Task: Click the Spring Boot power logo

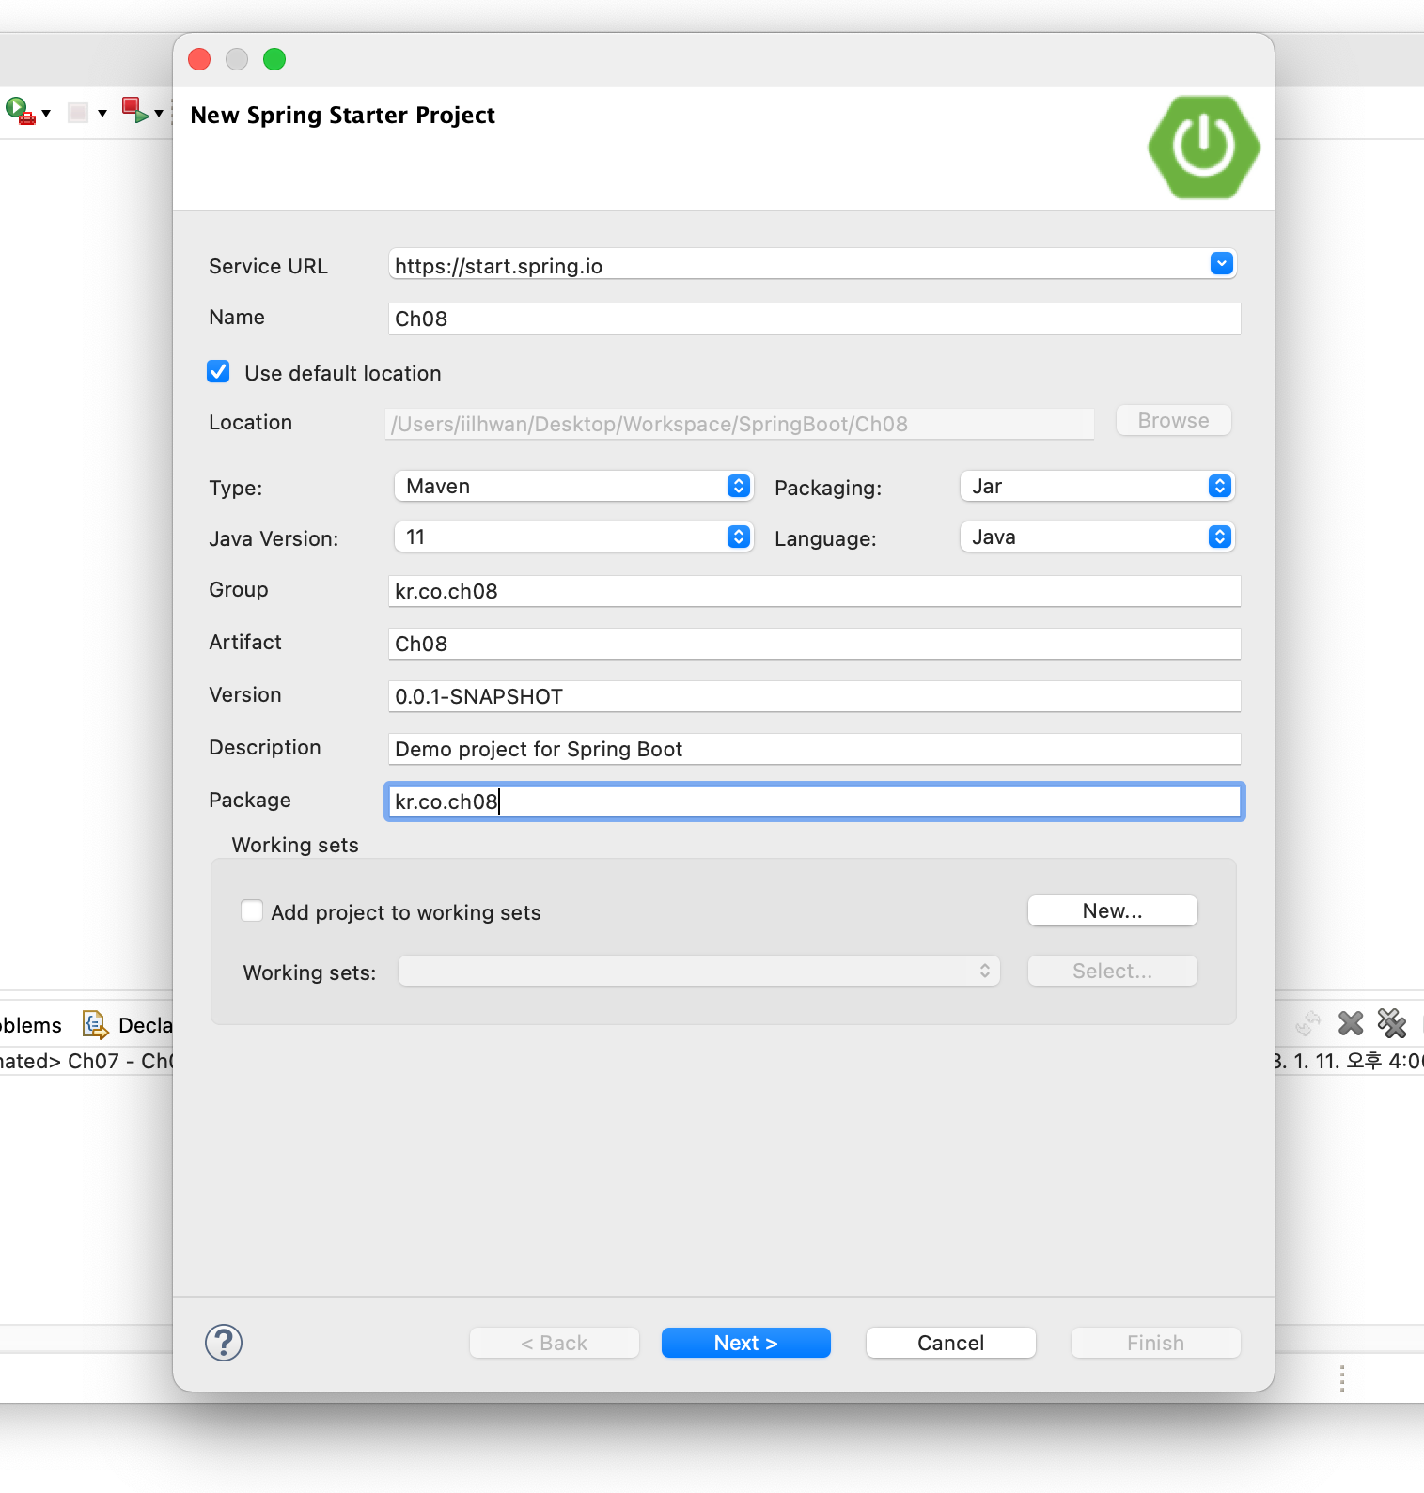Action: coord(1203,147)
